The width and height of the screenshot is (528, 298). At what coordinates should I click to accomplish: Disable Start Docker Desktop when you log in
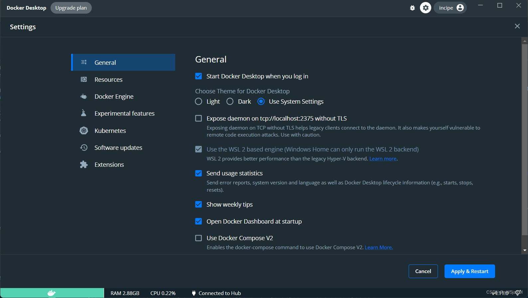(198, 76)
